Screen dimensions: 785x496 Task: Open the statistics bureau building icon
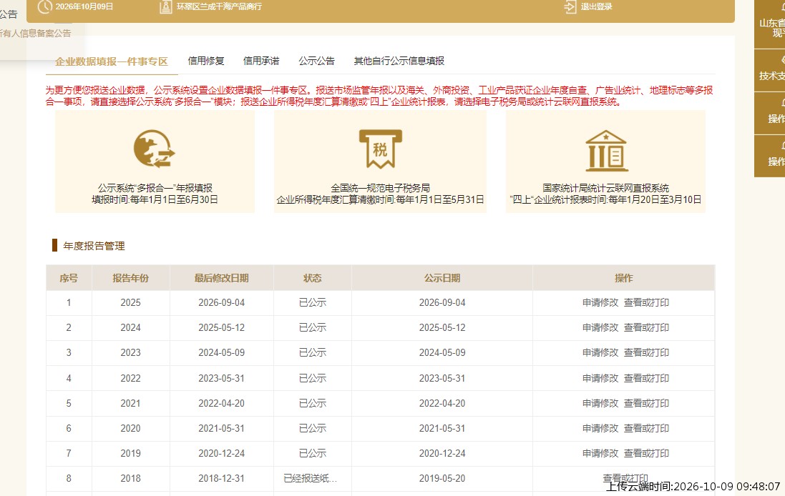(x=606, y=151)
